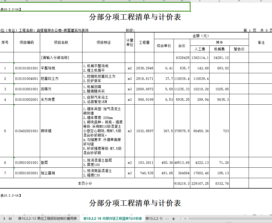Go to the next sheet tab arrow
This screenshot has height=223, width=272.
pyautogui.click(x=4, y=219)
